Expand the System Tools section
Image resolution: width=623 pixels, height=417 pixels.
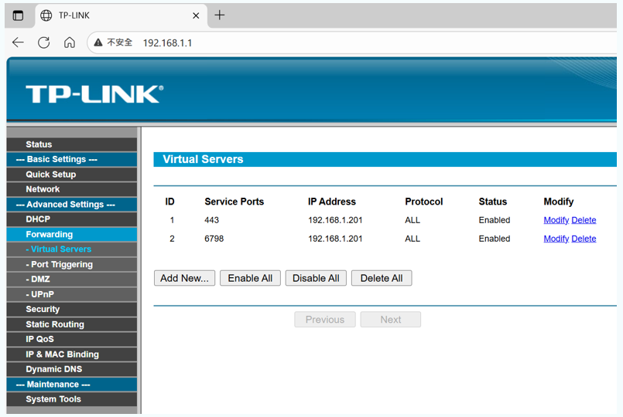[53, 399]
